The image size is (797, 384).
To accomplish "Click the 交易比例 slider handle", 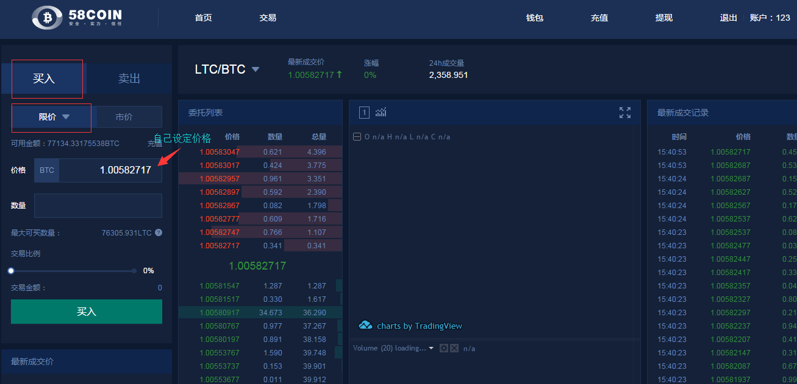I will pyautogui.click(x=11, y=271).
